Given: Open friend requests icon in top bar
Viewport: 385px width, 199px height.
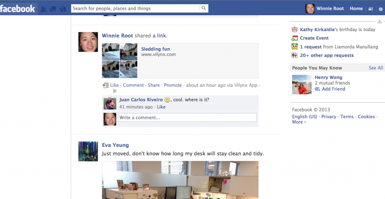Looking at the screenshot, I should pos(44,9).
